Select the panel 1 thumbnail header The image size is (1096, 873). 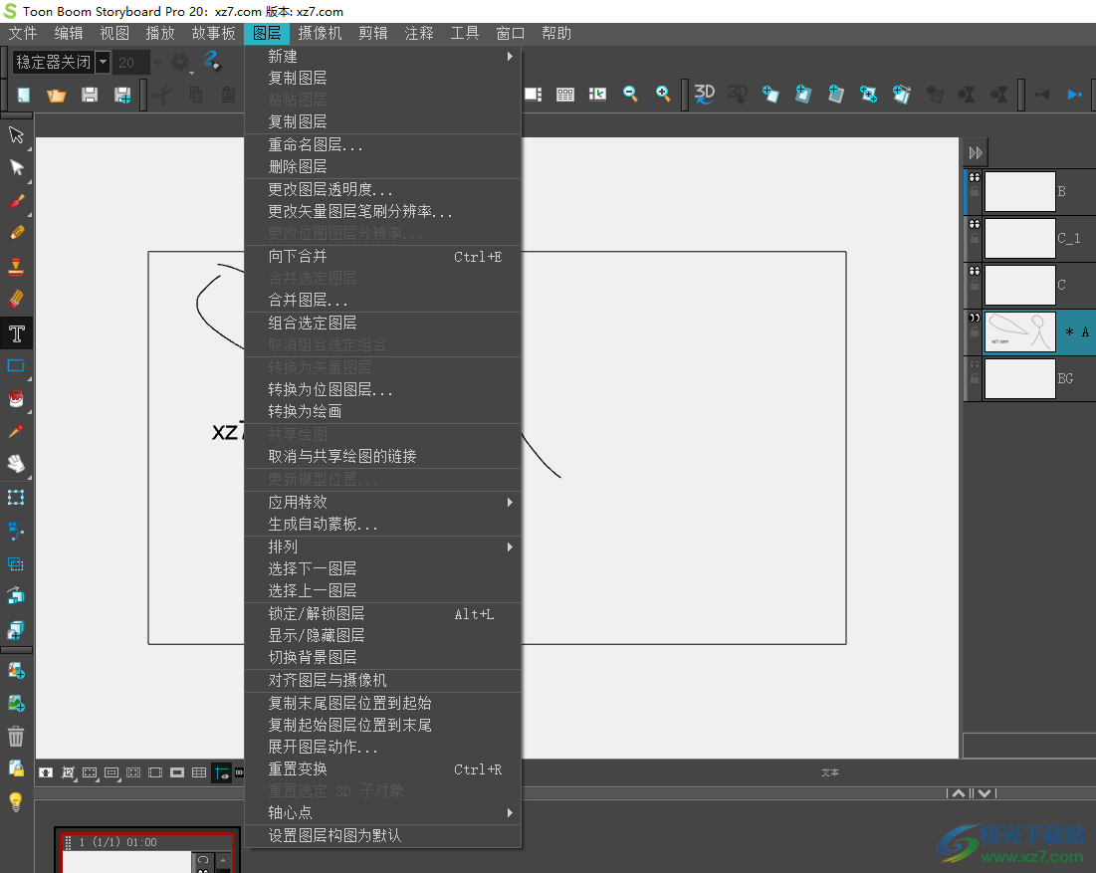[146, 842]
